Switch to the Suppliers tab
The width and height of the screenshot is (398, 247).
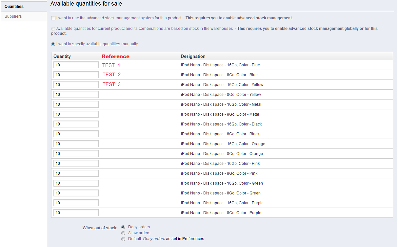(24, 16)
